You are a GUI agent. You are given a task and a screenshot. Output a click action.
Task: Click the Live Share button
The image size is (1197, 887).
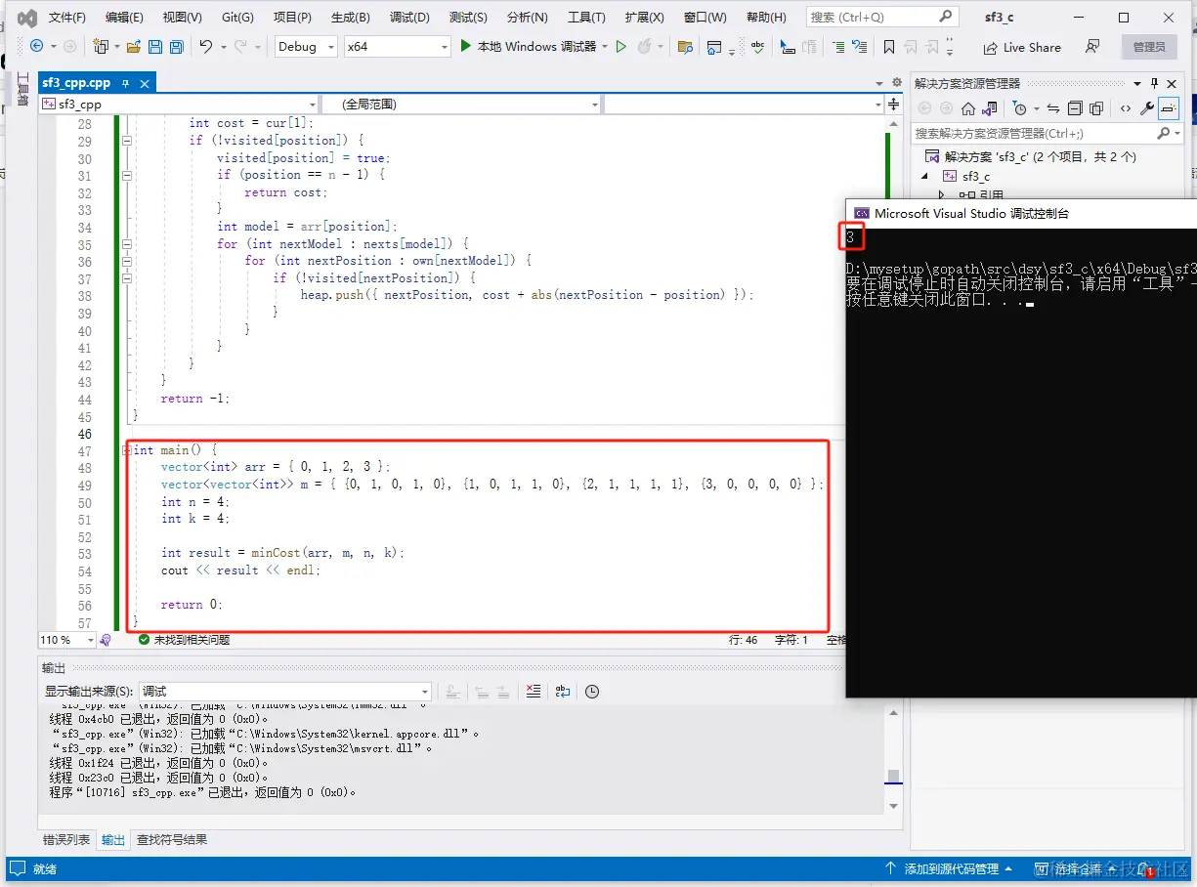coord(1021,47)
